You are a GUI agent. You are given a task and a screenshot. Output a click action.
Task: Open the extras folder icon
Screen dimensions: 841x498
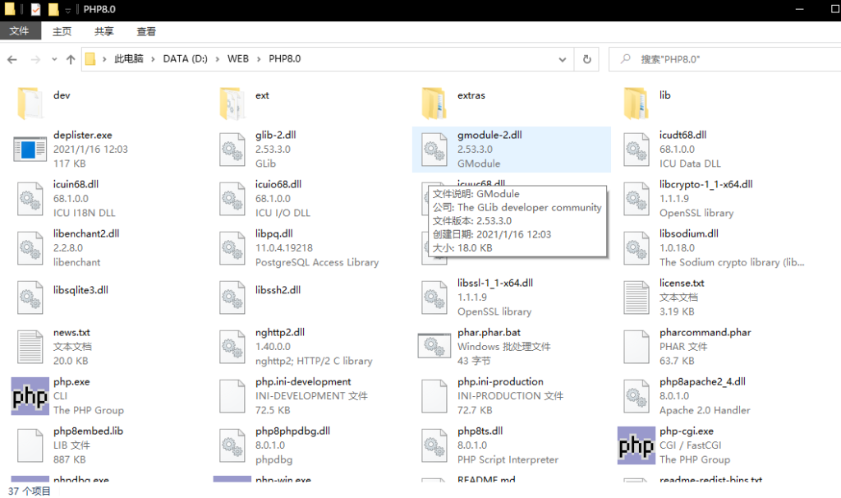tap(434, 103)
